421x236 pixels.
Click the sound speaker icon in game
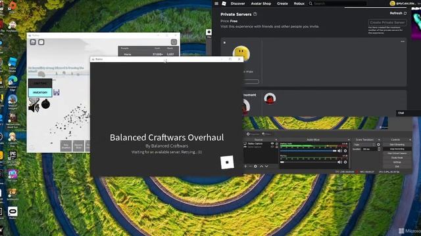[x=34, y=108]
